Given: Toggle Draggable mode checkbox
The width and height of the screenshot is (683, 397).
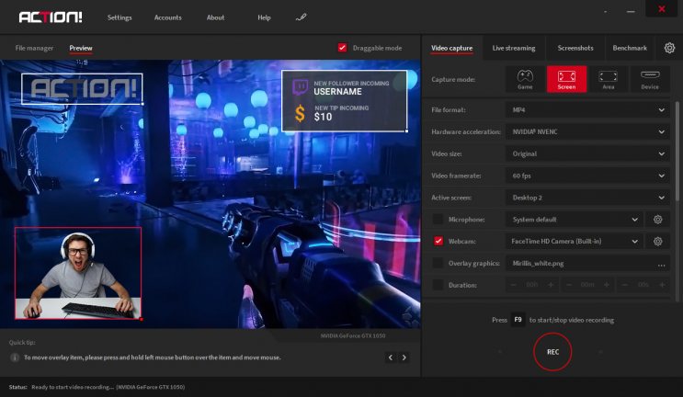Looking at the screenshot, I should pyautogui.click(x=342, y=48).
